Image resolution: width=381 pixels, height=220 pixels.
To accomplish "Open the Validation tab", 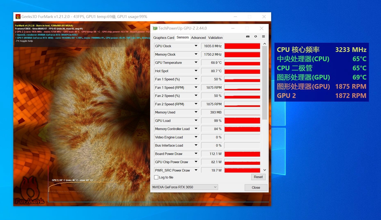I will click(215, 37).
